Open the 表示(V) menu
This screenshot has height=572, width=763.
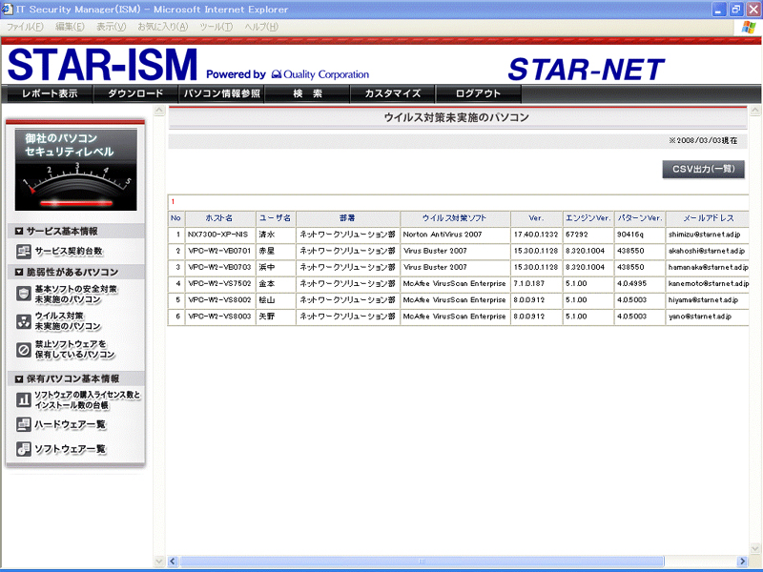click(111, 27)
